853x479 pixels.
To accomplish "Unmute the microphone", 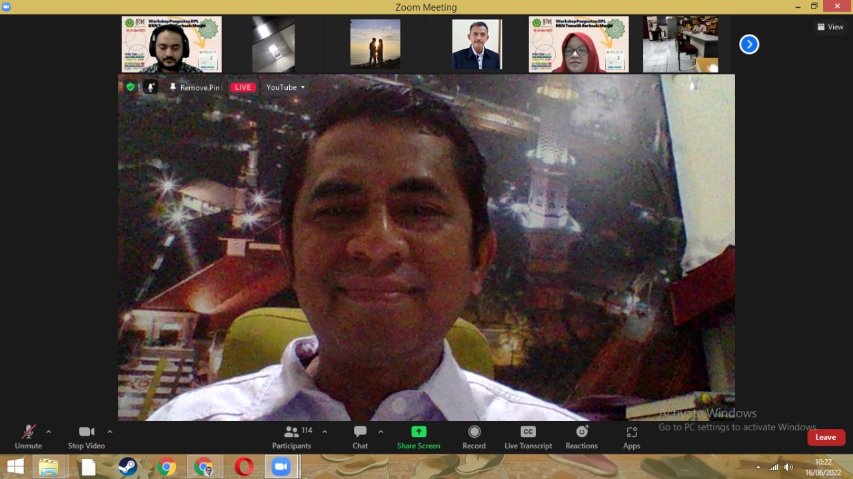I will coord(28,437).
